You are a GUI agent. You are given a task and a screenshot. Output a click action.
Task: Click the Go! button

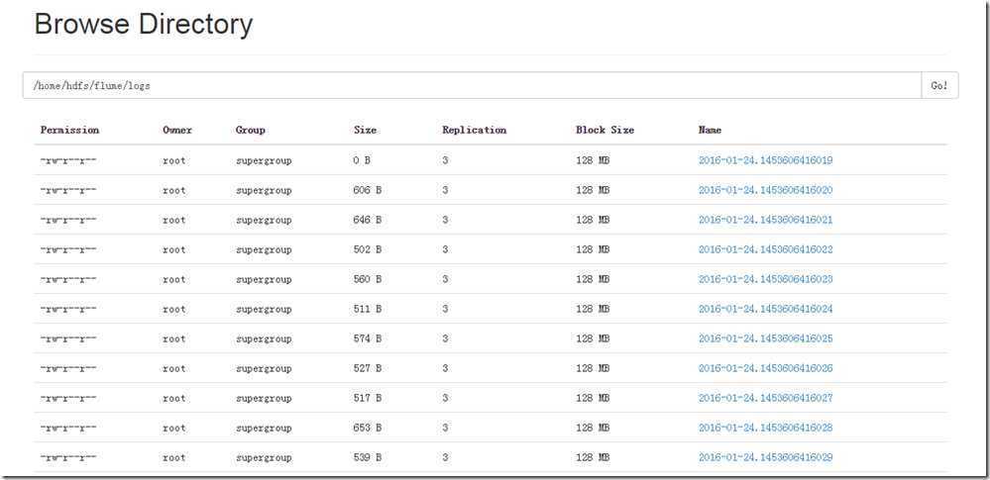939,85
